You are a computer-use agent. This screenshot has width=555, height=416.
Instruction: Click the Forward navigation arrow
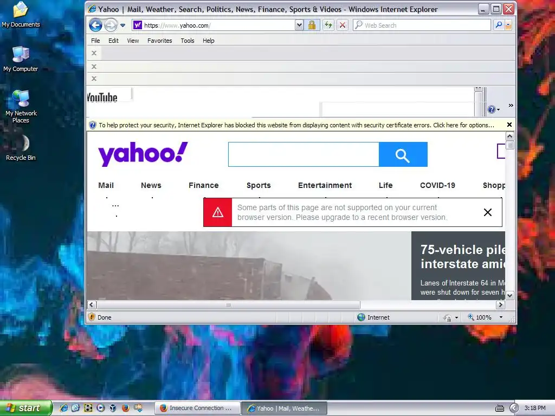click(111, 25)
